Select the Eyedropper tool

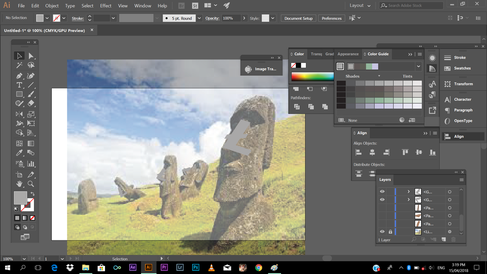(19, 153)
